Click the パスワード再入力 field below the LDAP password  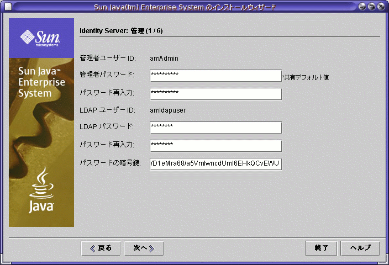[215, 146]
